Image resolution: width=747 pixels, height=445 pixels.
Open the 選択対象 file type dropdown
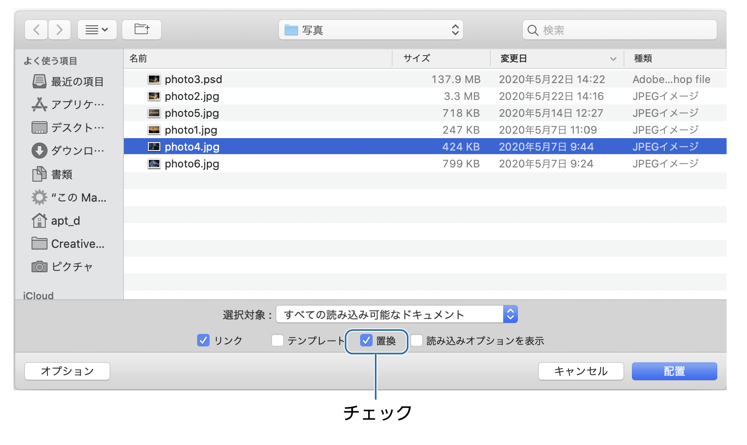click(397, 314)
